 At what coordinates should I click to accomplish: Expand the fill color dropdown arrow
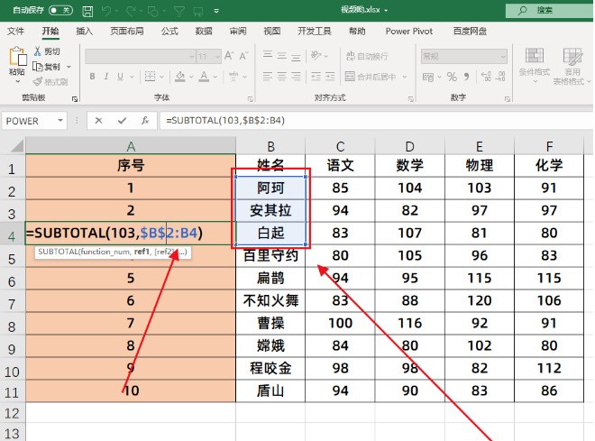(191, 77)
